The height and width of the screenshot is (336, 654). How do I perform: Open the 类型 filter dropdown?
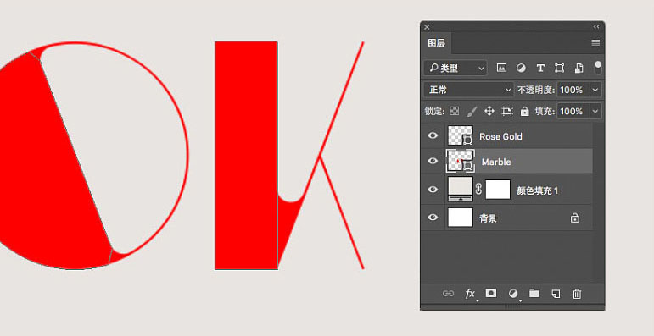coord(456,69)
